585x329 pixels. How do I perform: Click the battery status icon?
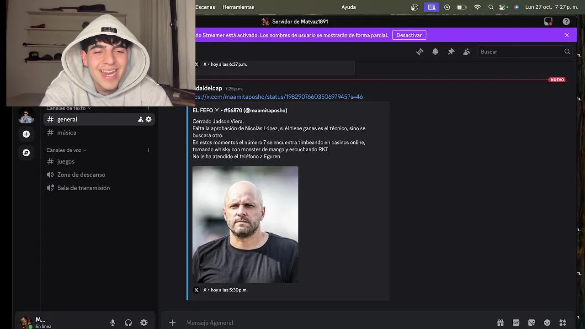click(462, 7)
